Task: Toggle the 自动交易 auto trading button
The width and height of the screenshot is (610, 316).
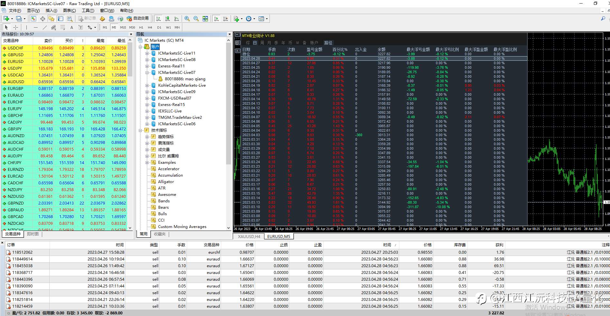Action: [x=138, y=19]
